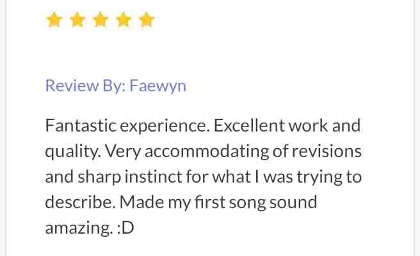The width and height of the screenshot is (420, 256).
Task: Click the ':D' emoticon ending the review
Action: (125, 228)
